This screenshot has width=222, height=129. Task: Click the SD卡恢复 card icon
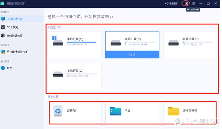click(x=3, y=27)
